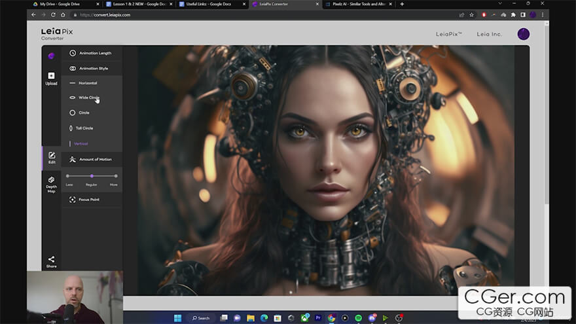Click the Chrome icon in taskbar

[331, 318]
